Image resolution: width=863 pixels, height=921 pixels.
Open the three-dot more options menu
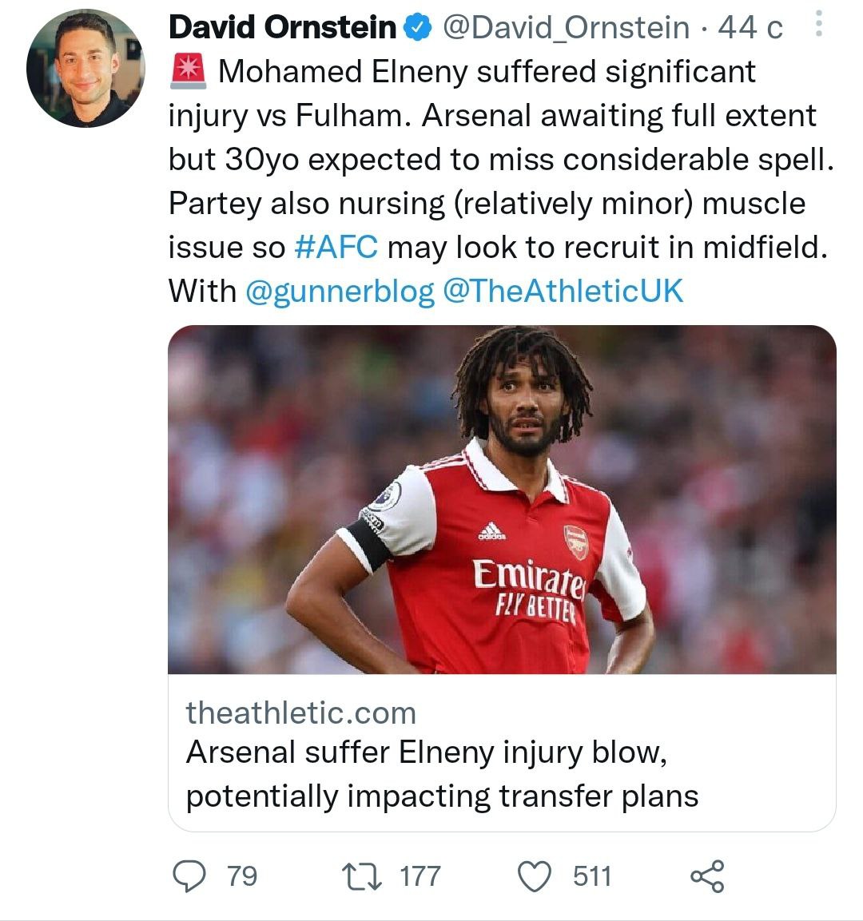pyautogui.click(x=817, y=25)
